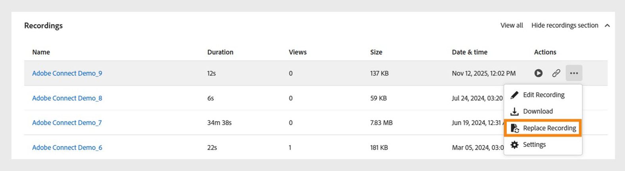Image resolution: width=625 pixels, height=171 pixels.
Task: Open Adobe Connect Demo_6 recording link
Action: [x=67, y=148]
